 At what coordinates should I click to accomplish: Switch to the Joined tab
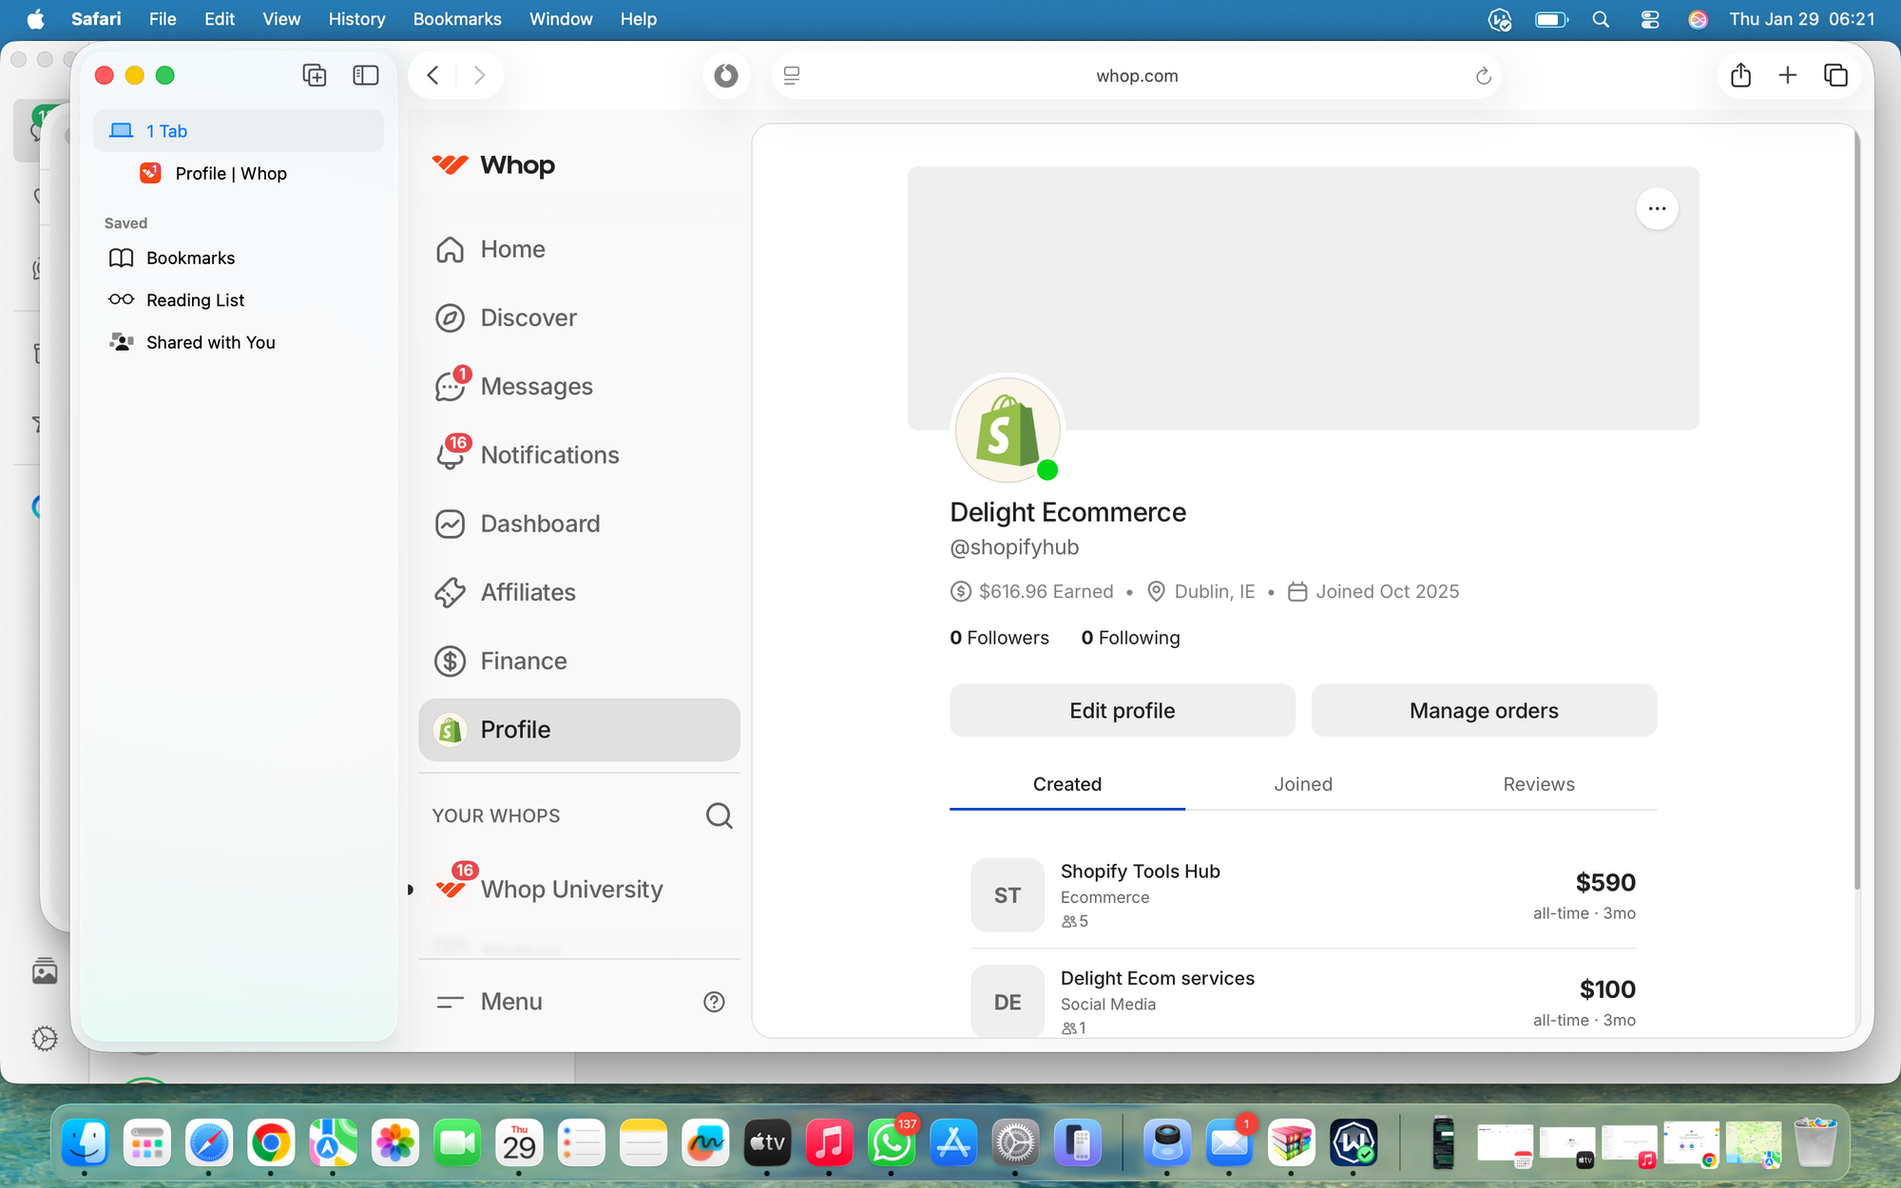pyautogui.click(x=1302, y=784)
